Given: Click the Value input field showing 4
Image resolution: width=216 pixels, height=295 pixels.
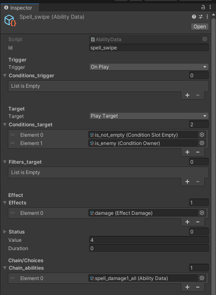Looking at the screenshot, I should coord(149,240).
